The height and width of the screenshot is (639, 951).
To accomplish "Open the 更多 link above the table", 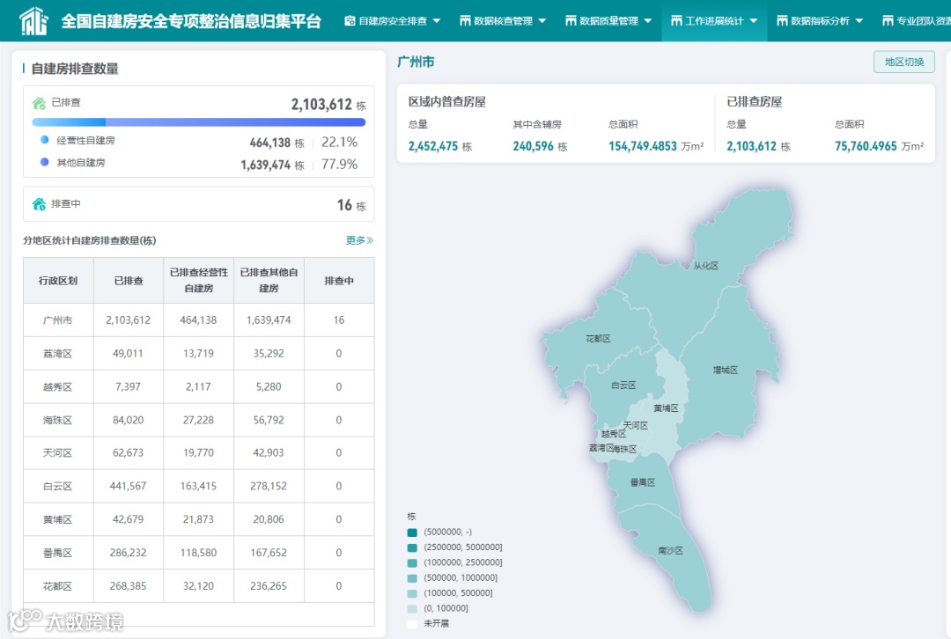I will pyautogui.click(x=356, y=240).
